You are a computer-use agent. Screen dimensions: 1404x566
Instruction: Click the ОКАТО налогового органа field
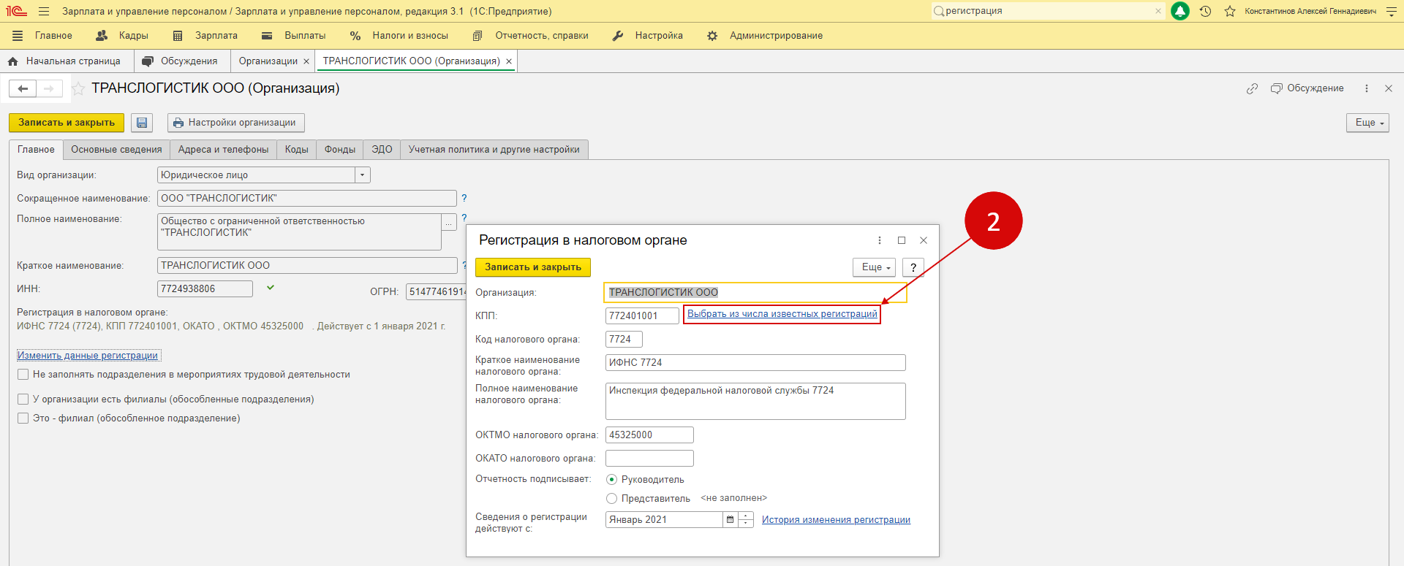click(x=649, y=459)
